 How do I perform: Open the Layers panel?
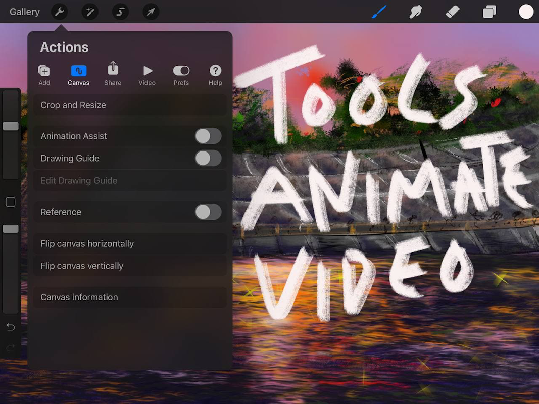pos(489,12)
